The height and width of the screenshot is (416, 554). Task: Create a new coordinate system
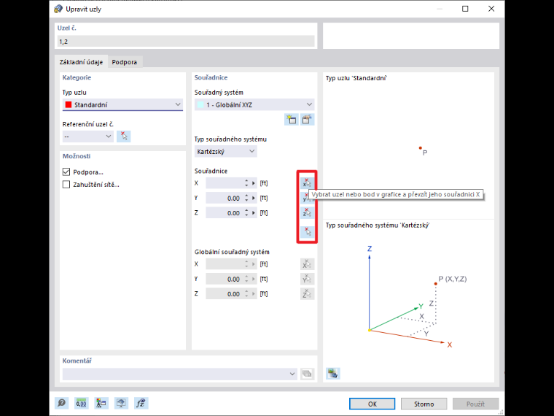click(292, 120)
